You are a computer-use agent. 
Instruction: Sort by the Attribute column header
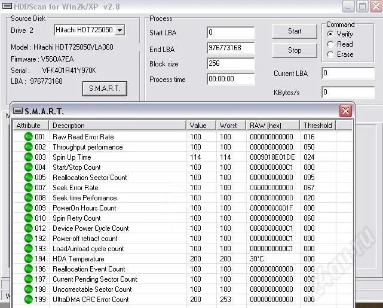[31, 126]
